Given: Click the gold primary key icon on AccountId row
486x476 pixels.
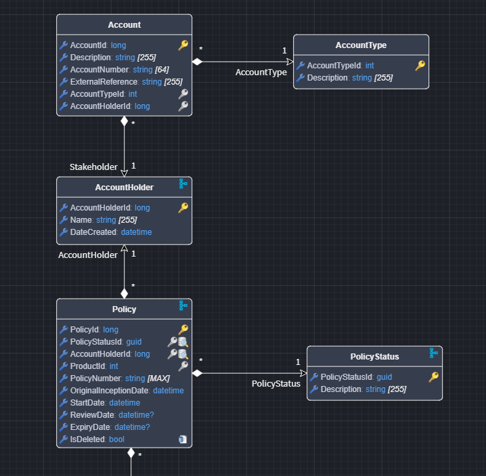Looking at the screenshot, I should (x=183, y=45).
